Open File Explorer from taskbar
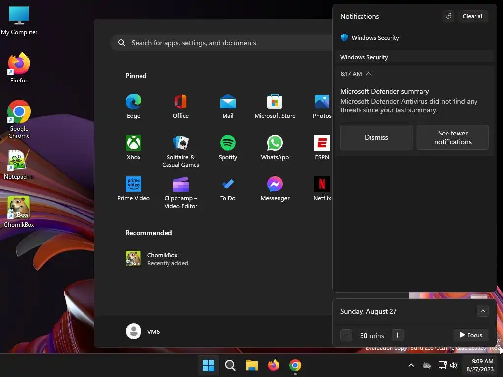 [x=252, y=365]
